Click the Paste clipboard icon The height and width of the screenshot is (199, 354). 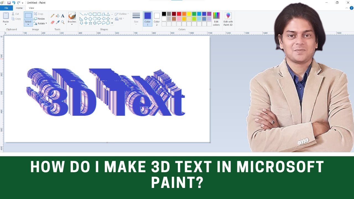coord(6,16)
